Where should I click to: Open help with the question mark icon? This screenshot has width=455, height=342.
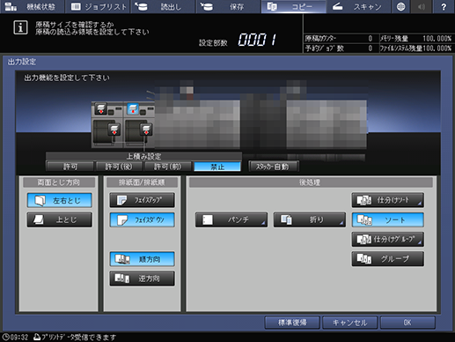click(444, 6)
